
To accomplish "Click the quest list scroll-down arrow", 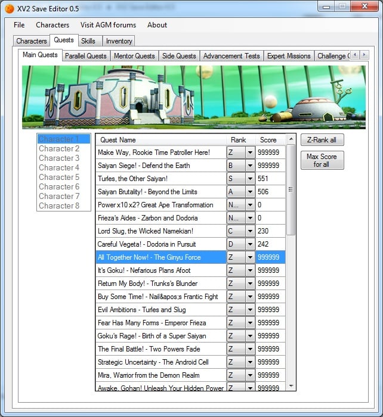I will [291, 385].
